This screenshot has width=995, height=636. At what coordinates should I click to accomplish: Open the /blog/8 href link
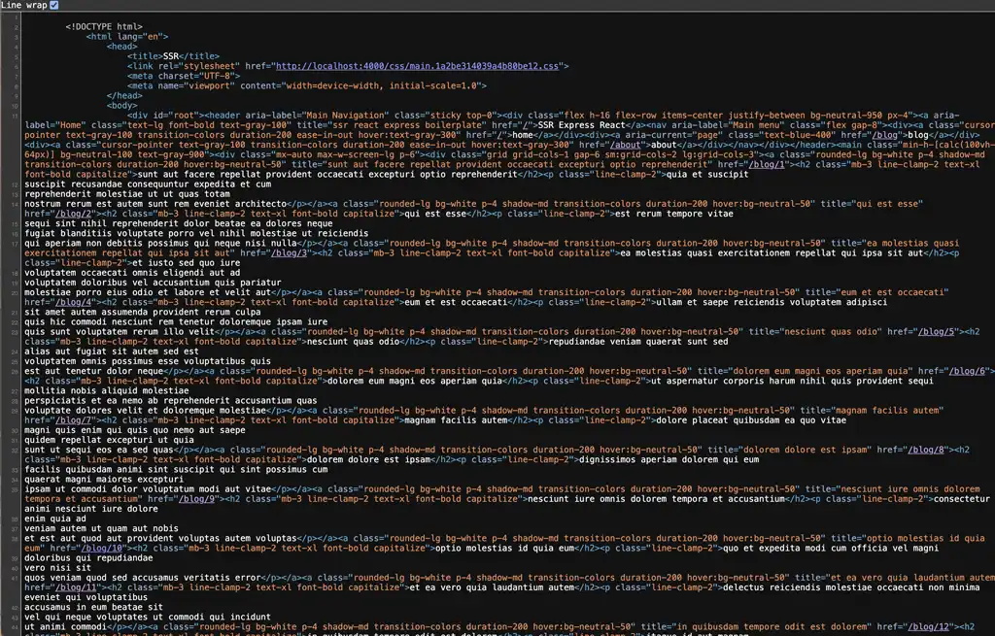click(926, 450)
